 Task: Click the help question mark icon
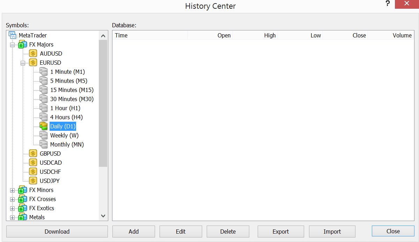click(388, 4)
